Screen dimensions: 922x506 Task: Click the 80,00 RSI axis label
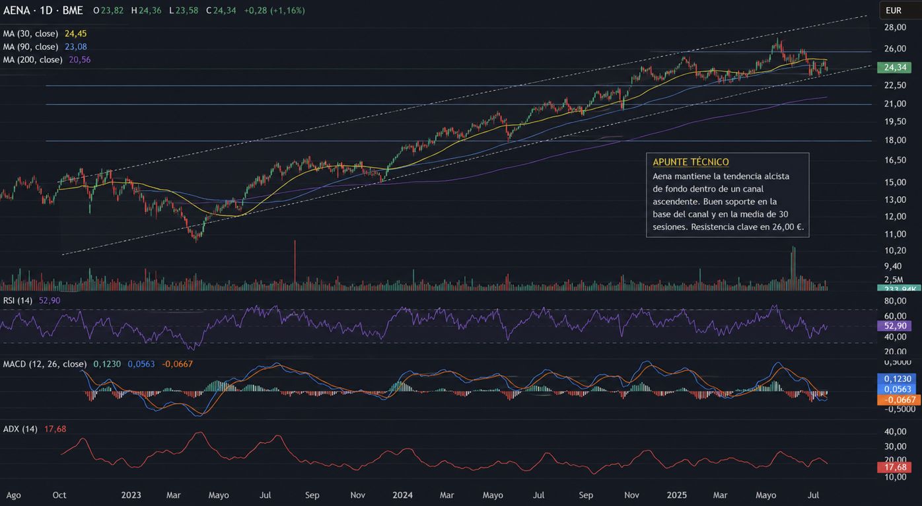point(895,301)
